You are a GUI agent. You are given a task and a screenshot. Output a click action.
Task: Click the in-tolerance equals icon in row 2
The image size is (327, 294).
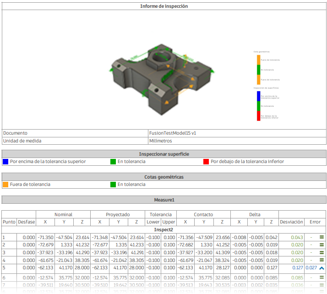click(x=322, y=245)
